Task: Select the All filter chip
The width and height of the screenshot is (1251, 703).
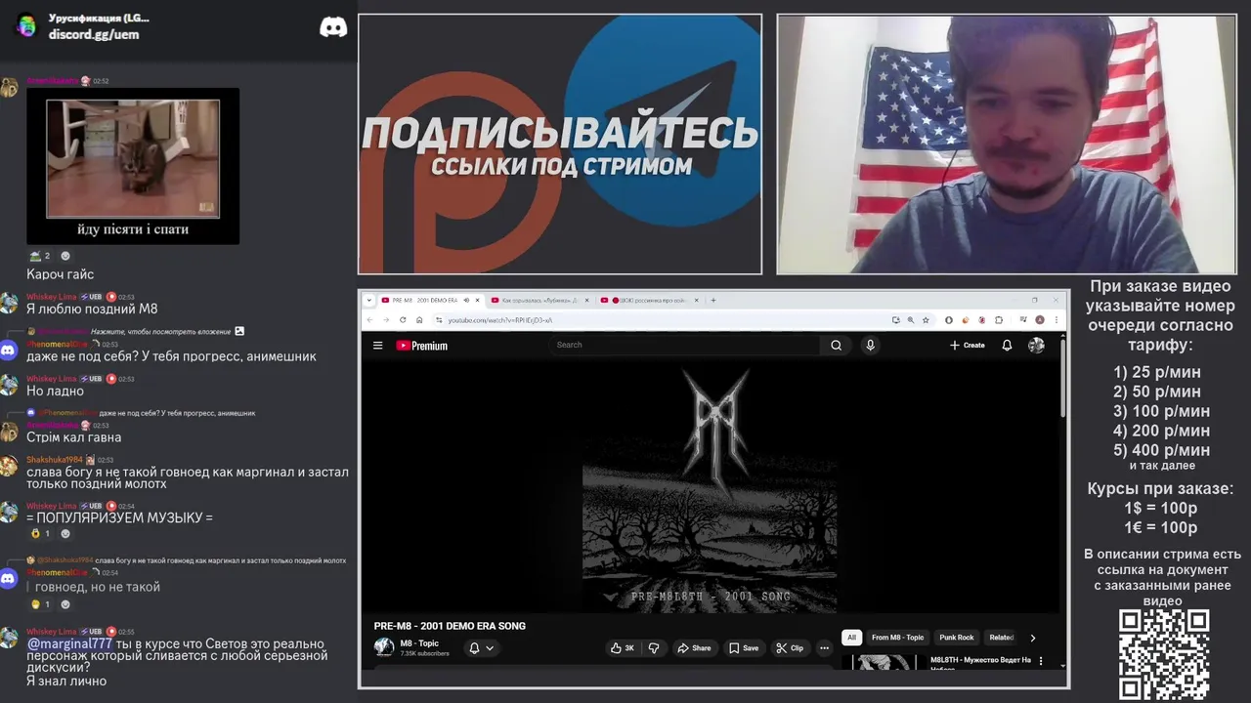Action: (x=851, y=638)
